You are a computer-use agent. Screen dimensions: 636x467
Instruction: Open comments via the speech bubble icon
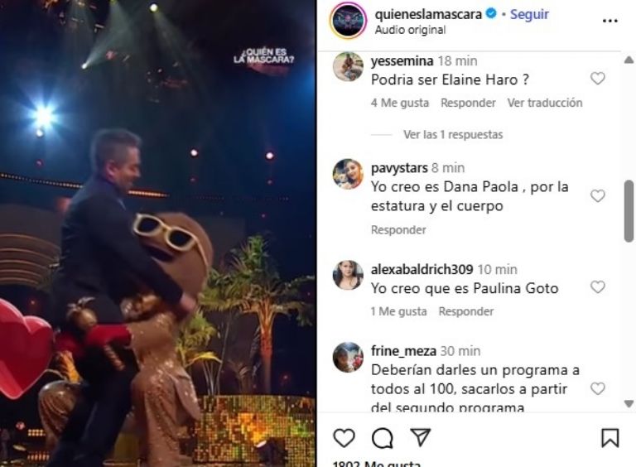tap(382, 438)
